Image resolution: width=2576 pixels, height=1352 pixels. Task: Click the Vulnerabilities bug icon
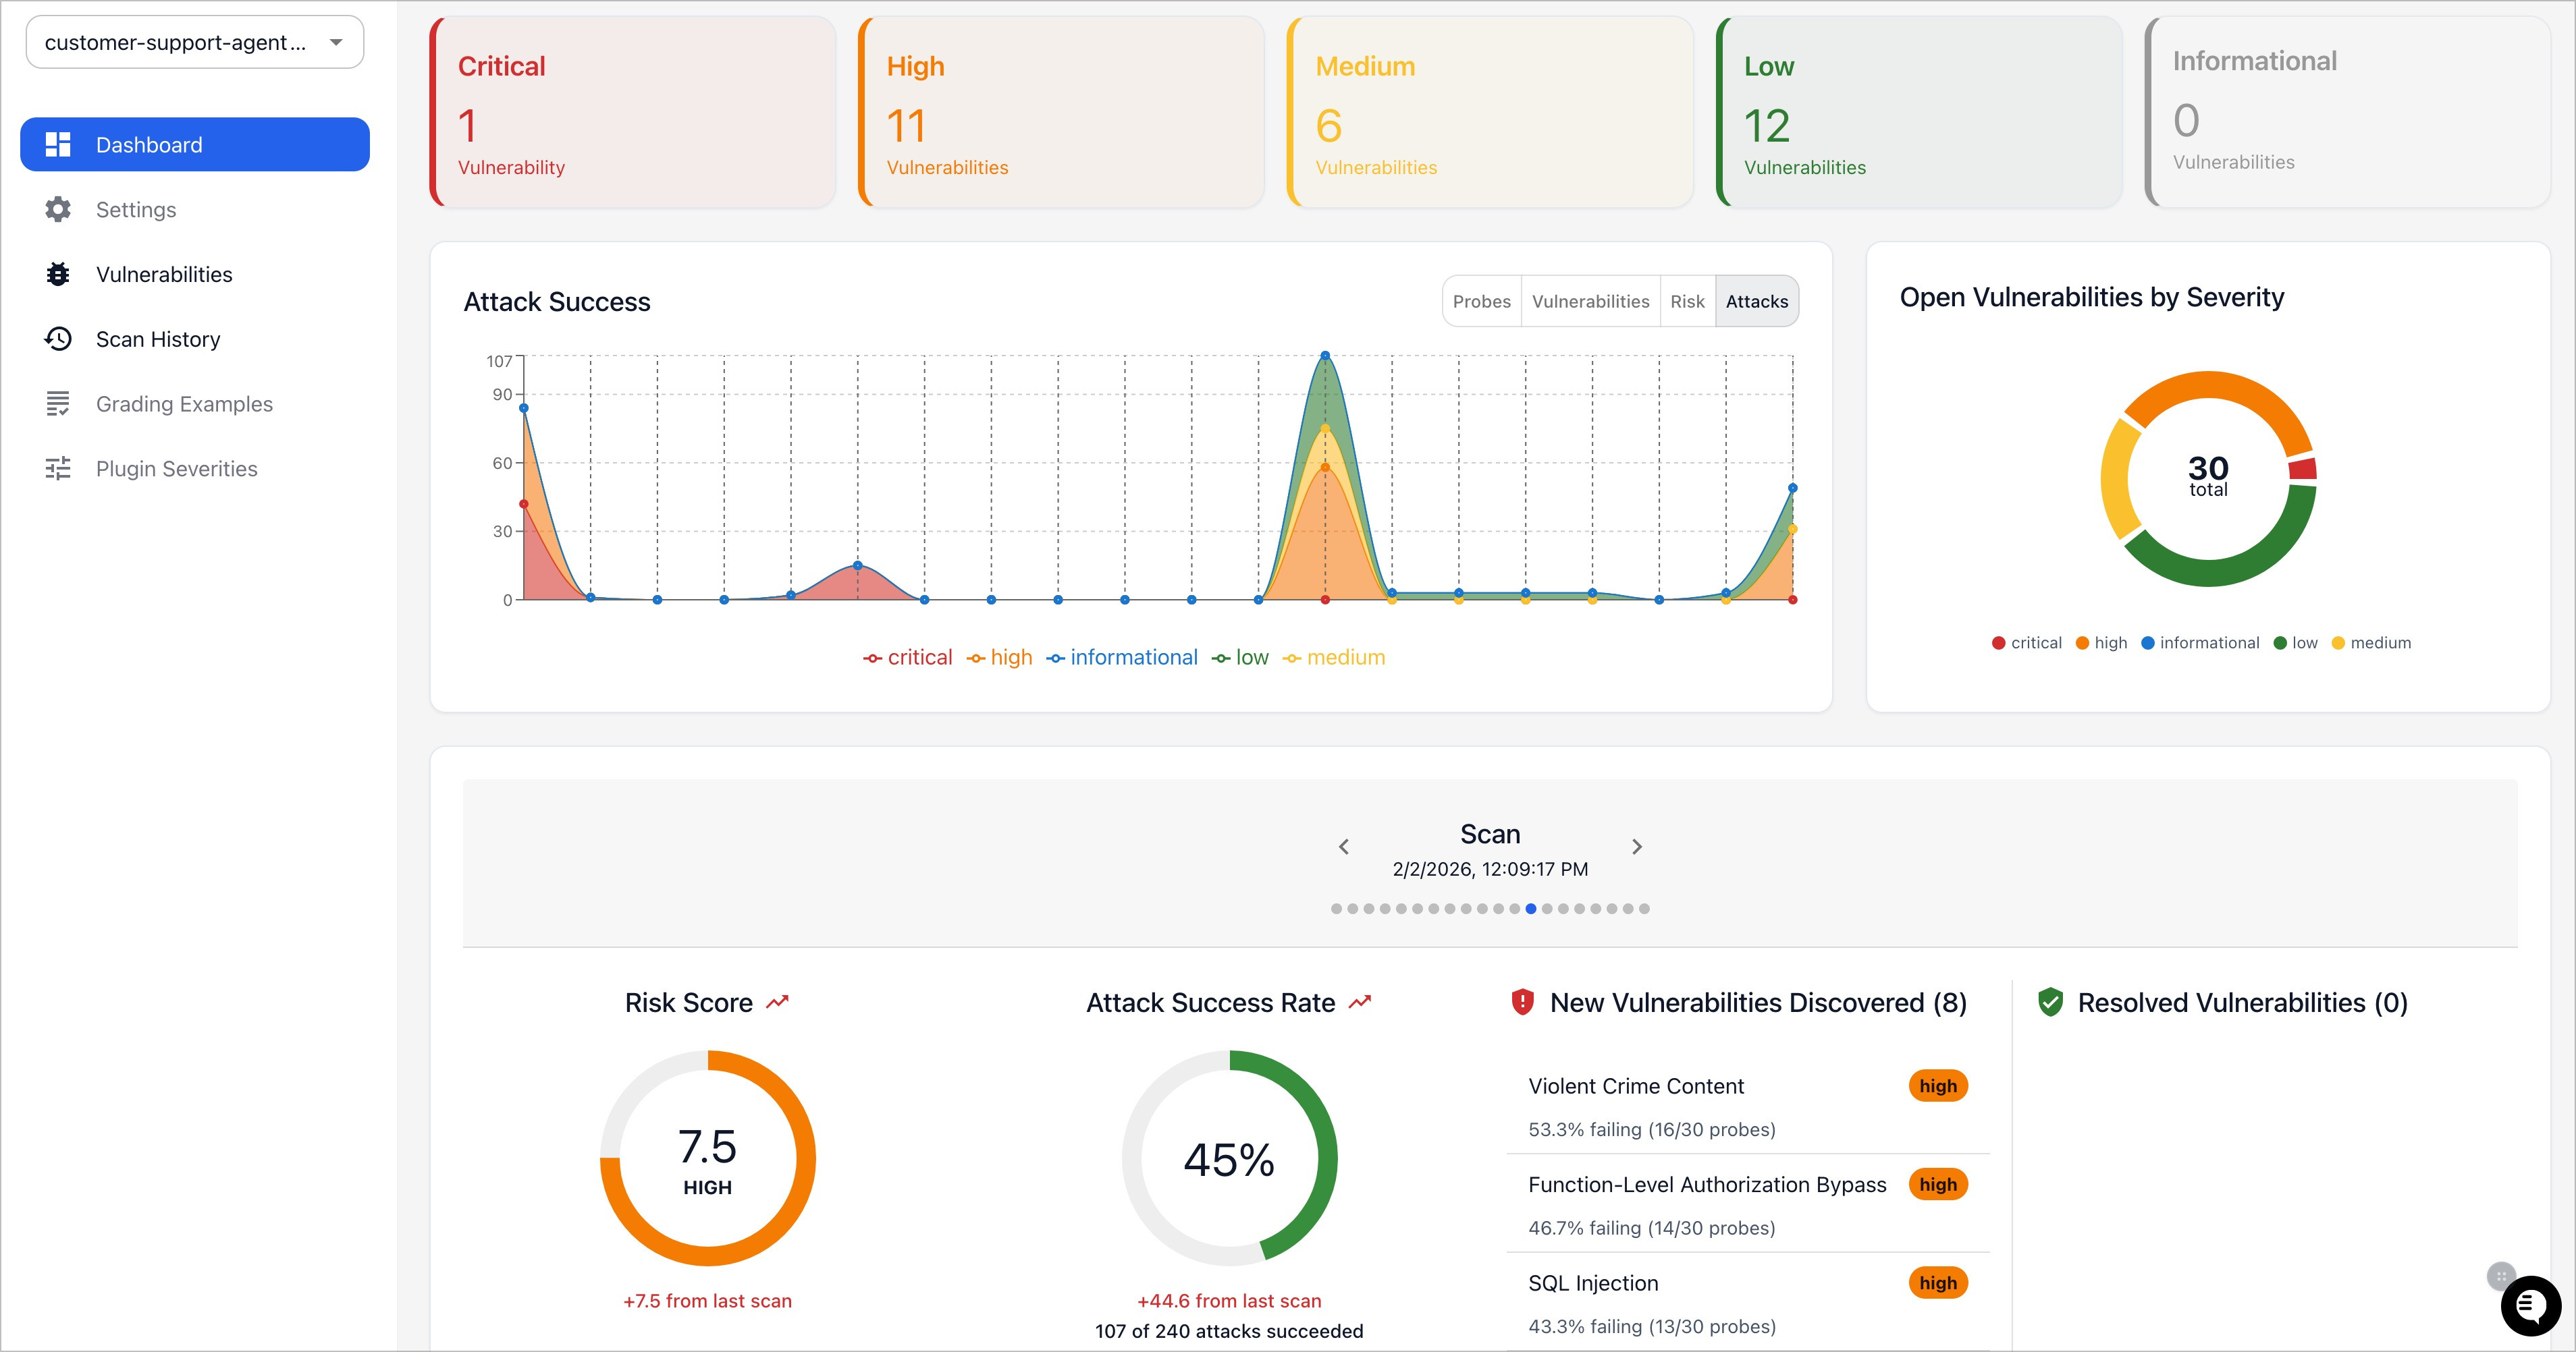pos(58,275)
